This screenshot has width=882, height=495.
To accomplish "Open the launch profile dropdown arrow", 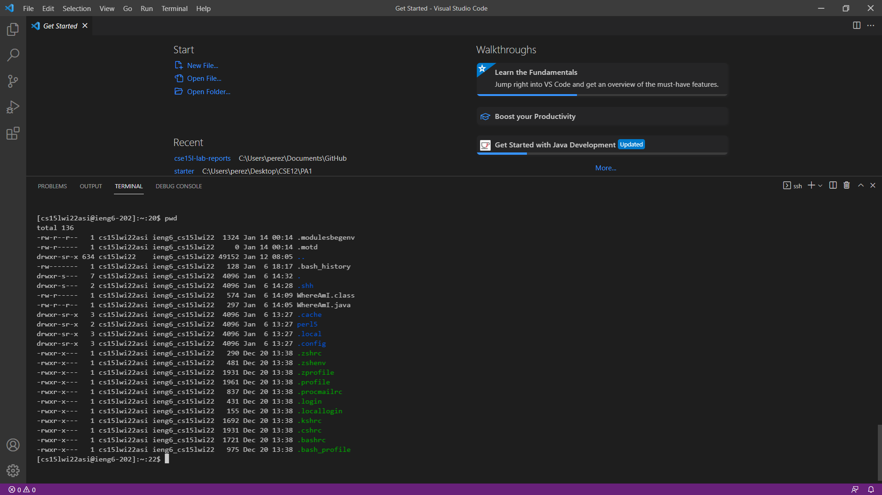I will coord(820,186).
